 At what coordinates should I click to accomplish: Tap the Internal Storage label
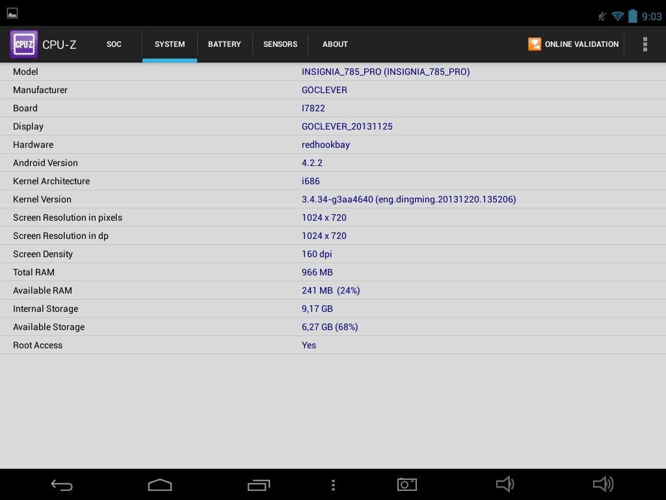click(46, 309)
